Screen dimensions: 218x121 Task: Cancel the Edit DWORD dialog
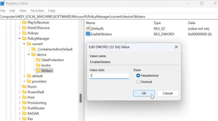[x=168, y=93]
